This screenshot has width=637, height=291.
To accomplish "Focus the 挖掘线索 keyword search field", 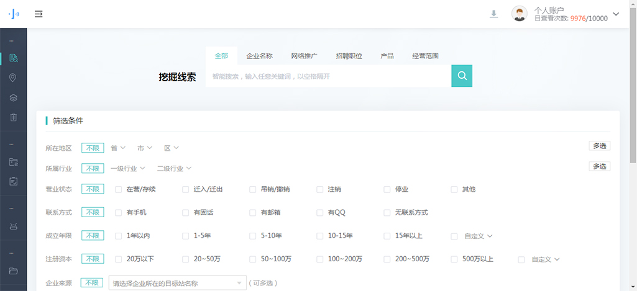I will coord(328,76).
